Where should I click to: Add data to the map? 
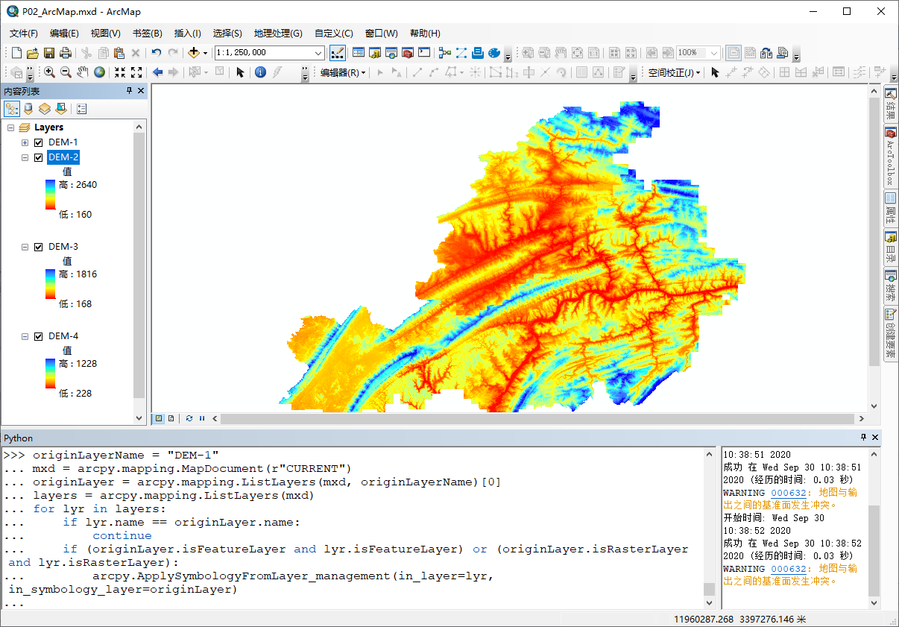point(194,53)
